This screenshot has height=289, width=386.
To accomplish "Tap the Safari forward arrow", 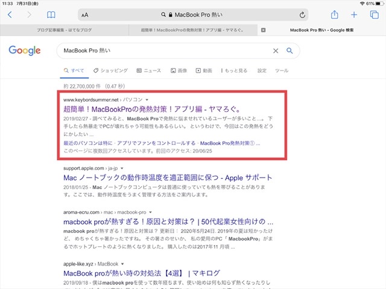I will 29,14.
